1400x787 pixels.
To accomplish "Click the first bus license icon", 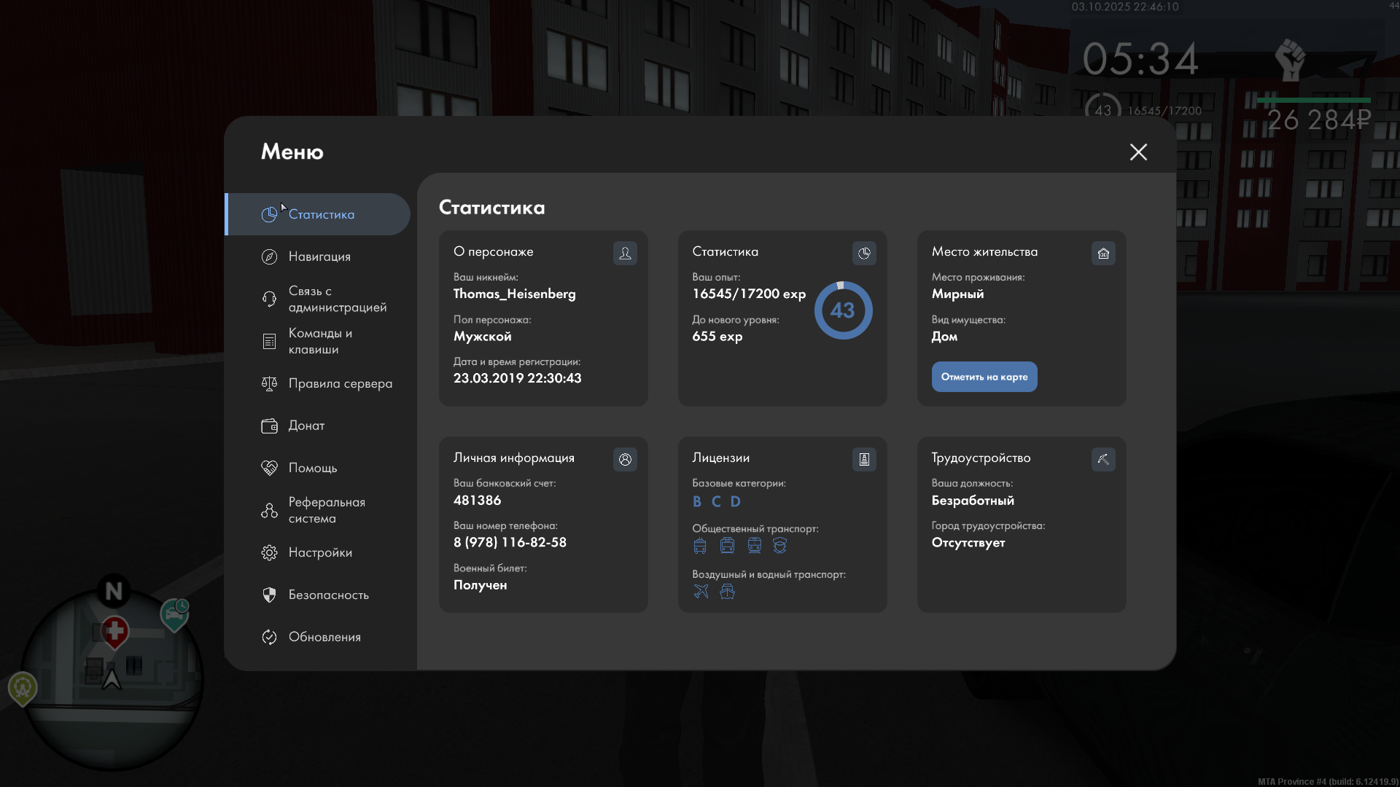I will tap(700, 545).
